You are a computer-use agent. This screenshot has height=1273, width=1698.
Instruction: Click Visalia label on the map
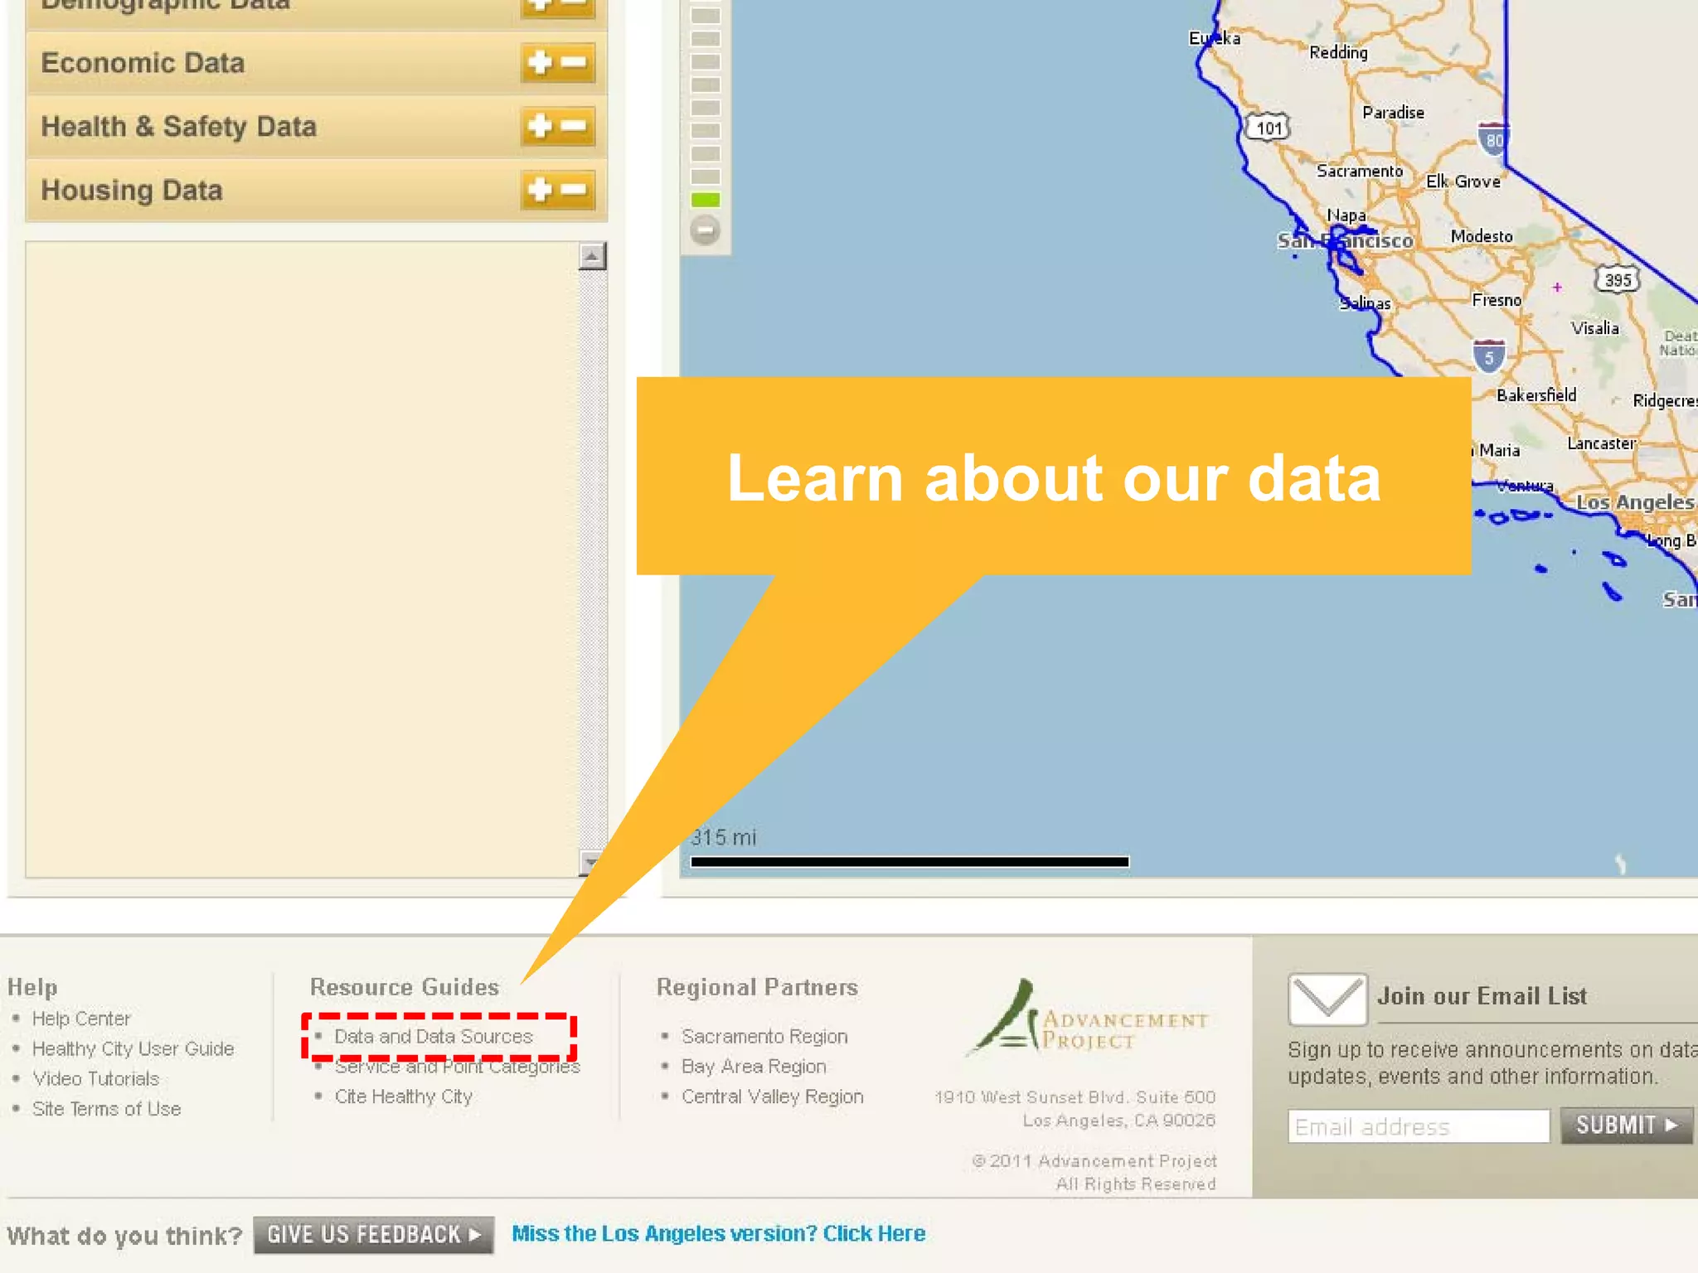1595,328
